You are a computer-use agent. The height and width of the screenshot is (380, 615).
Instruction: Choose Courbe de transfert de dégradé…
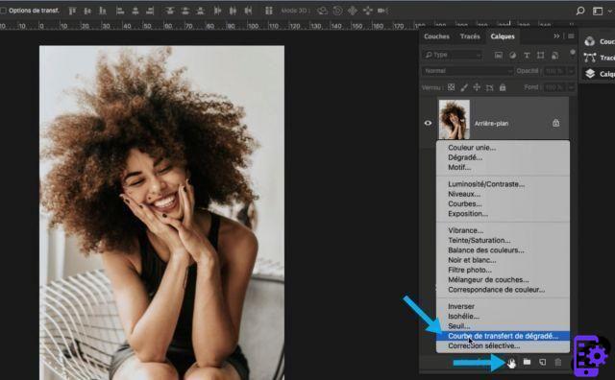503,336
